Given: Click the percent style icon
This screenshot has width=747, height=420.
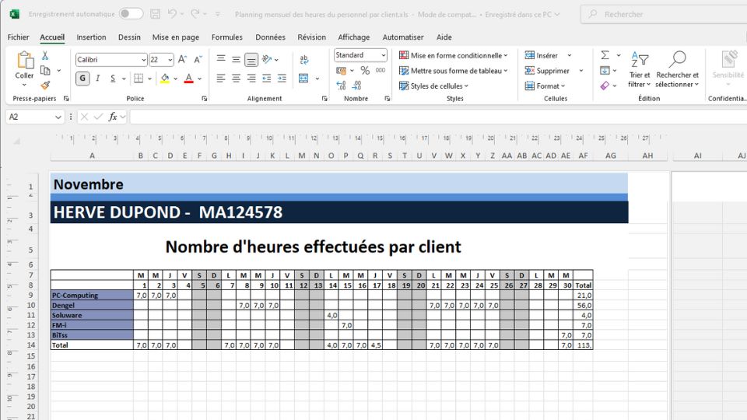Looking at the screenshot, I should [364, 71].
